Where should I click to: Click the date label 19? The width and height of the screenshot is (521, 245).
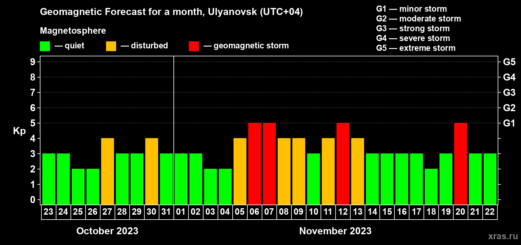[446, 212]
